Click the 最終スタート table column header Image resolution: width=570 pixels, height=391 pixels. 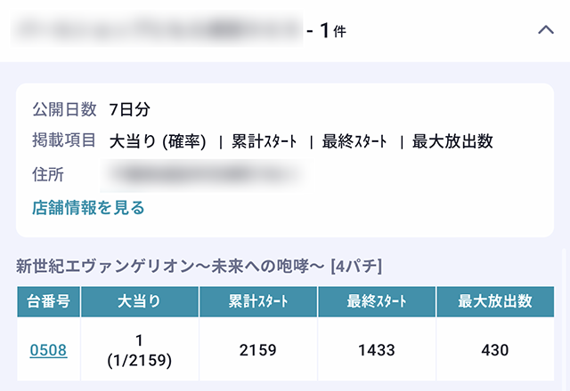click(x=376, y=301)
